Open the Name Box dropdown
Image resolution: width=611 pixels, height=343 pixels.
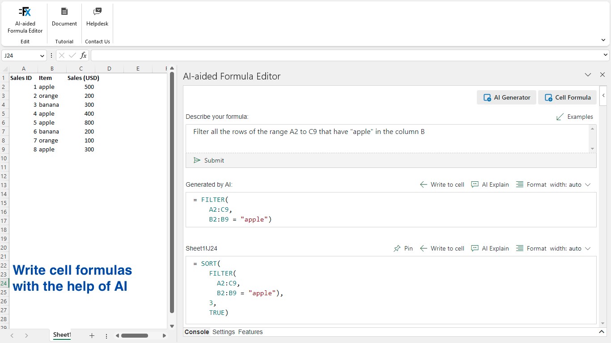click(42, 55)
